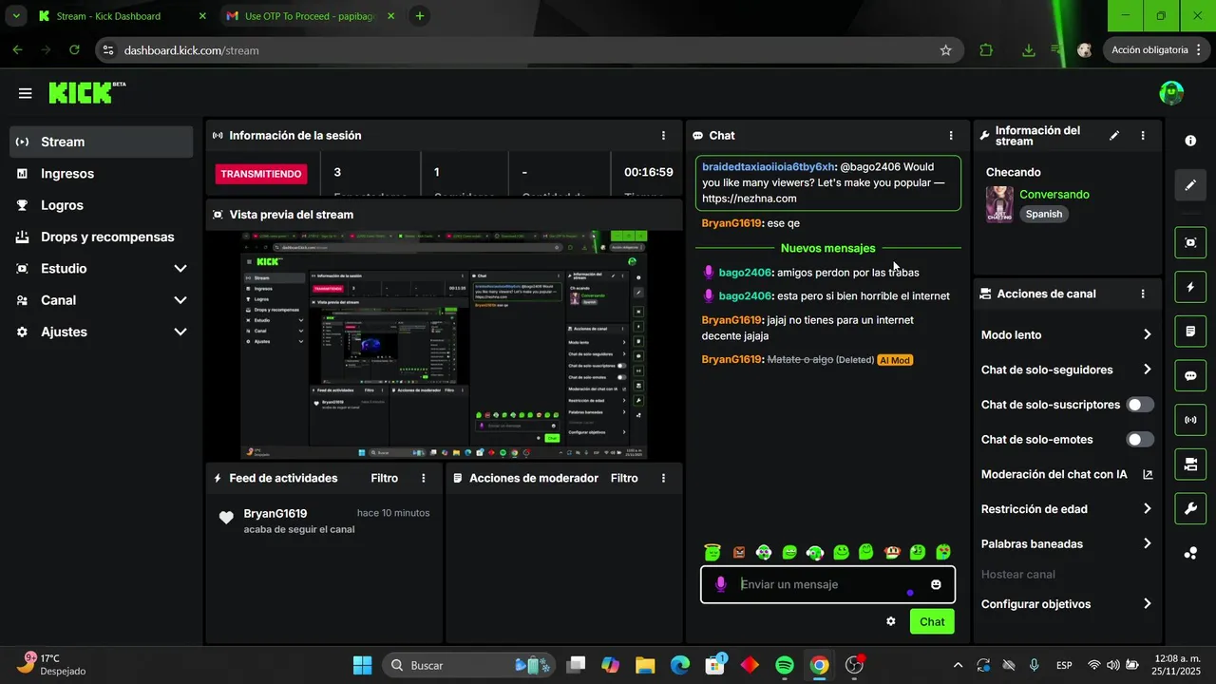Switch to Stream - Kick Dashboard tab

click(x=122, y=16)
